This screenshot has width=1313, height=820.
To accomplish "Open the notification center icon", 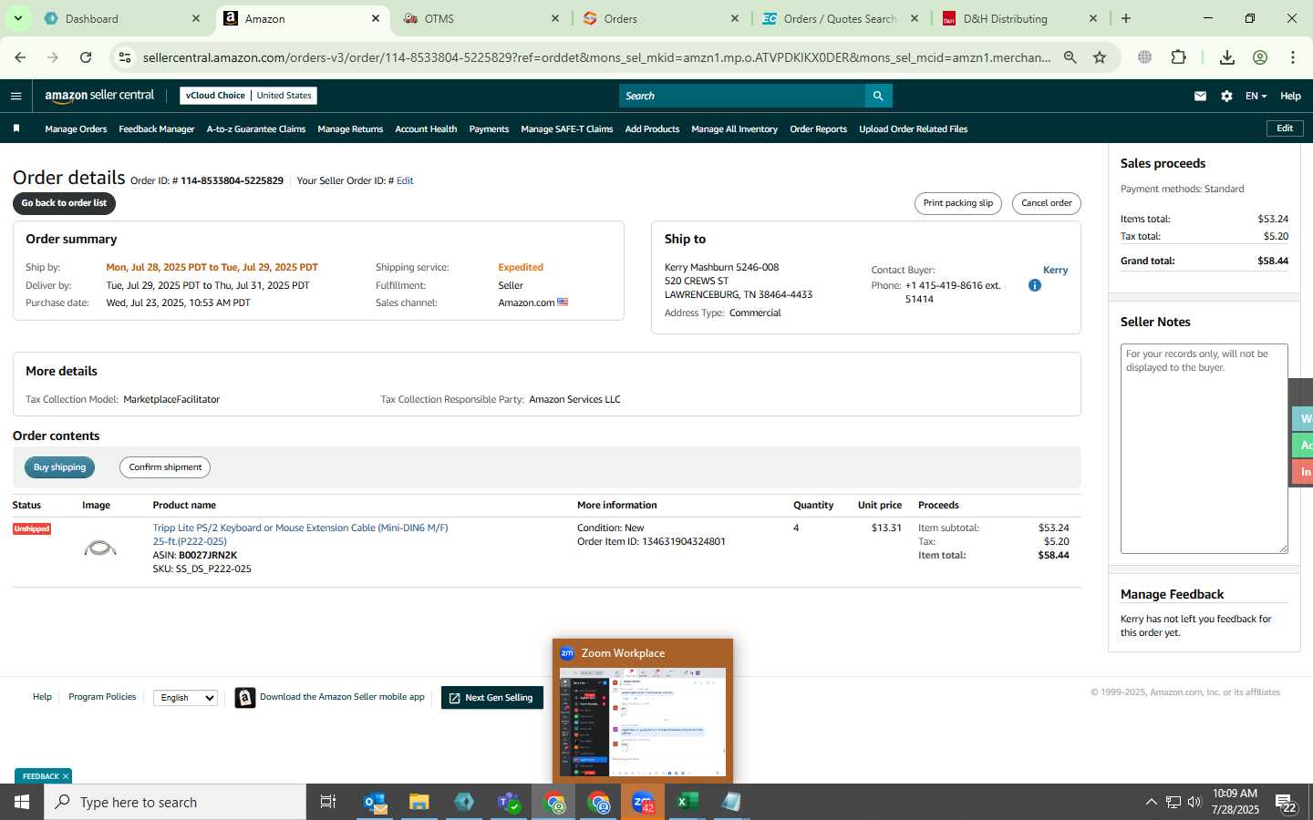I will click(1287, 803).
